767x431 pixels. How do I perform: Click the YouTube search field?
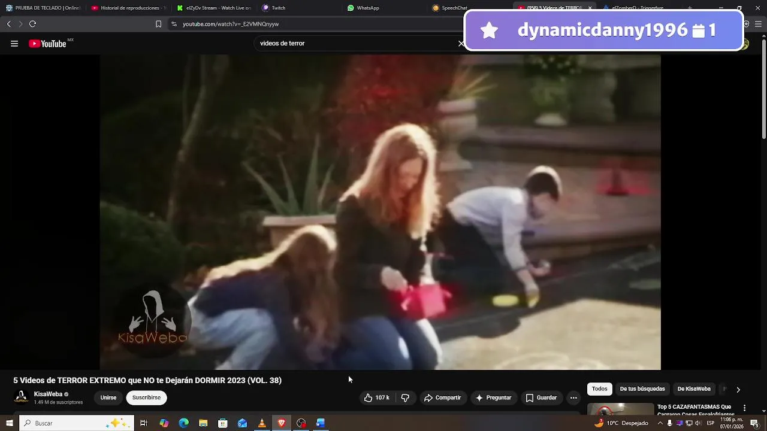coord(357,44)
